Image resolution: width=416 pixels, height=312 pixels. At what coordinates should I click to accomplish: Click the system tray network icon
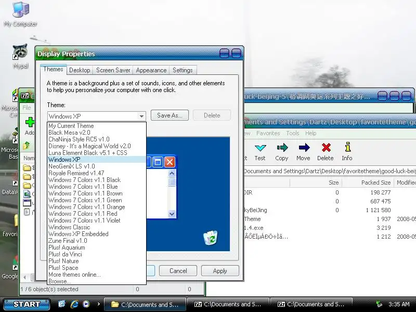click(x=379, y=304)
